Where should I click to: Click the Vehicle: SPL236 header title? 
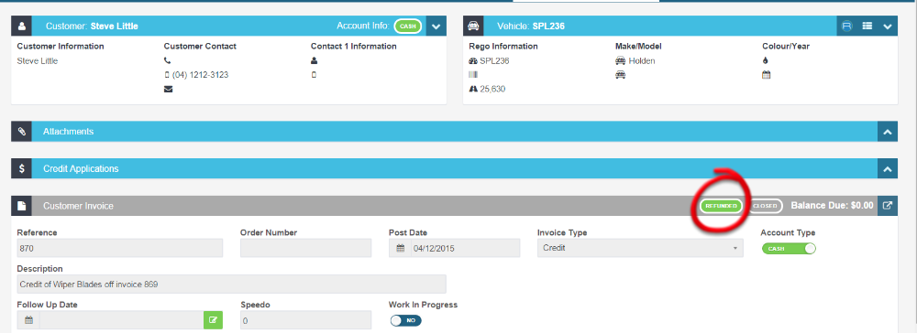[530, 27]
